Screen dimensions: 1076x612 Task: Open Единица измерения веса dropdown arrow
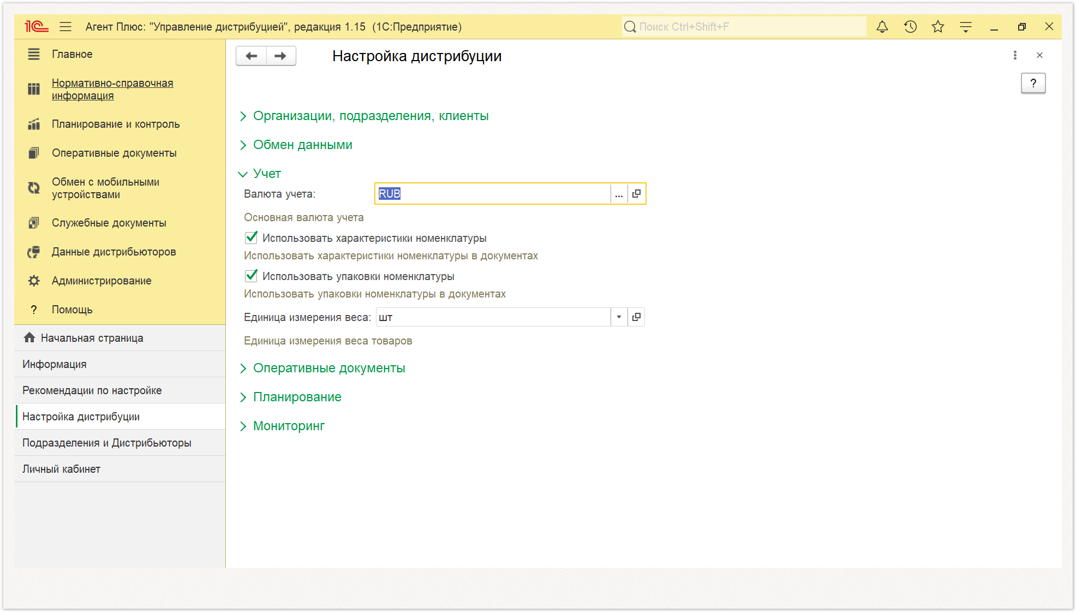619,317
